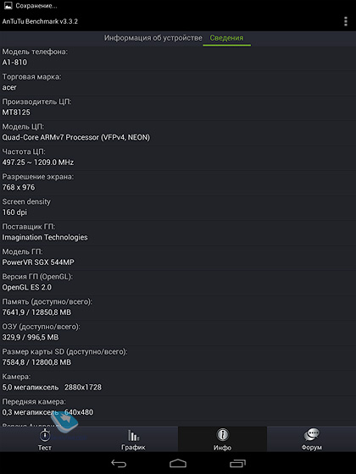Tap the Торговая марка acer row
The image size is (356, 474).
click(x=178, y=83)
